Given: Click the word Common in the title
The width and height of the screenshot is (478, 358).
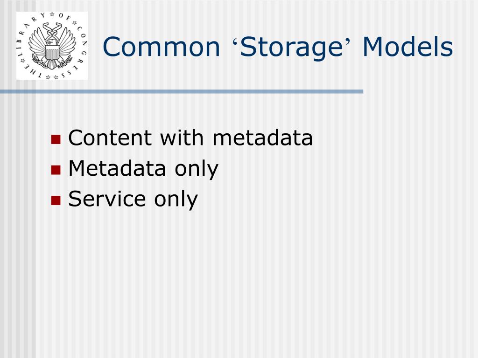Looking at the screenshot, I should 161,47.
